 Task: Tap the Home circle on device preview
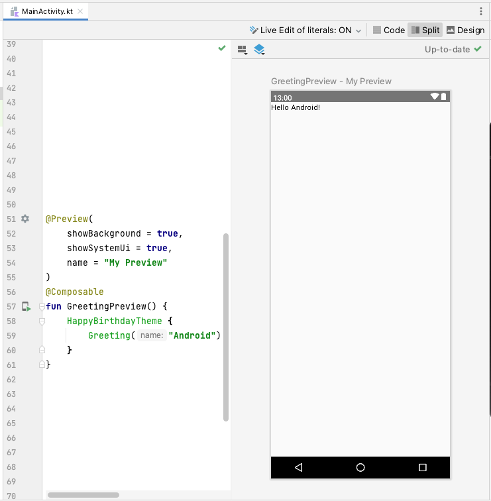coord(360,467)
